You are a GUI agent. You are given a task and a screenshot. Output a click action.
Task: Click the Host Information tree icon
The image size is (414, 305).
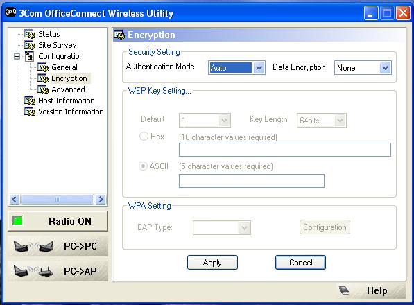(30, 101)
